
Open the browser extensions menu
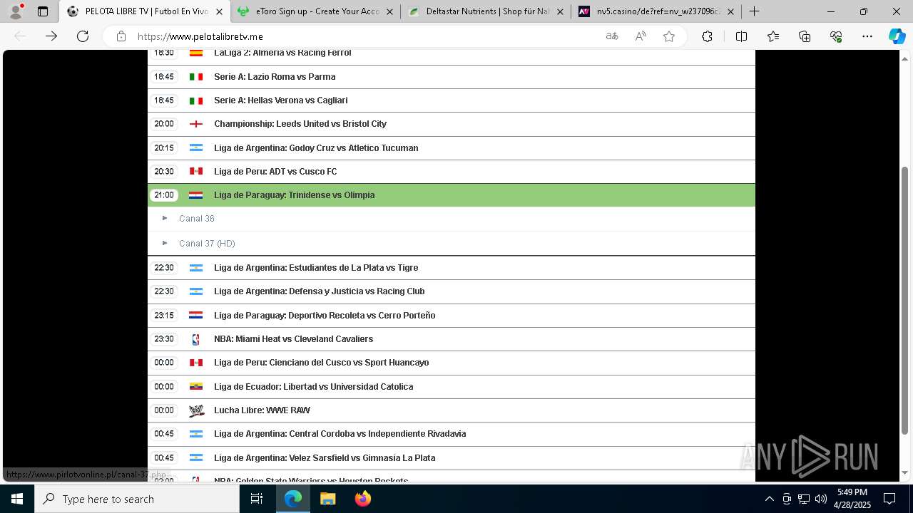pyautogui.click(x=707, y=36)
